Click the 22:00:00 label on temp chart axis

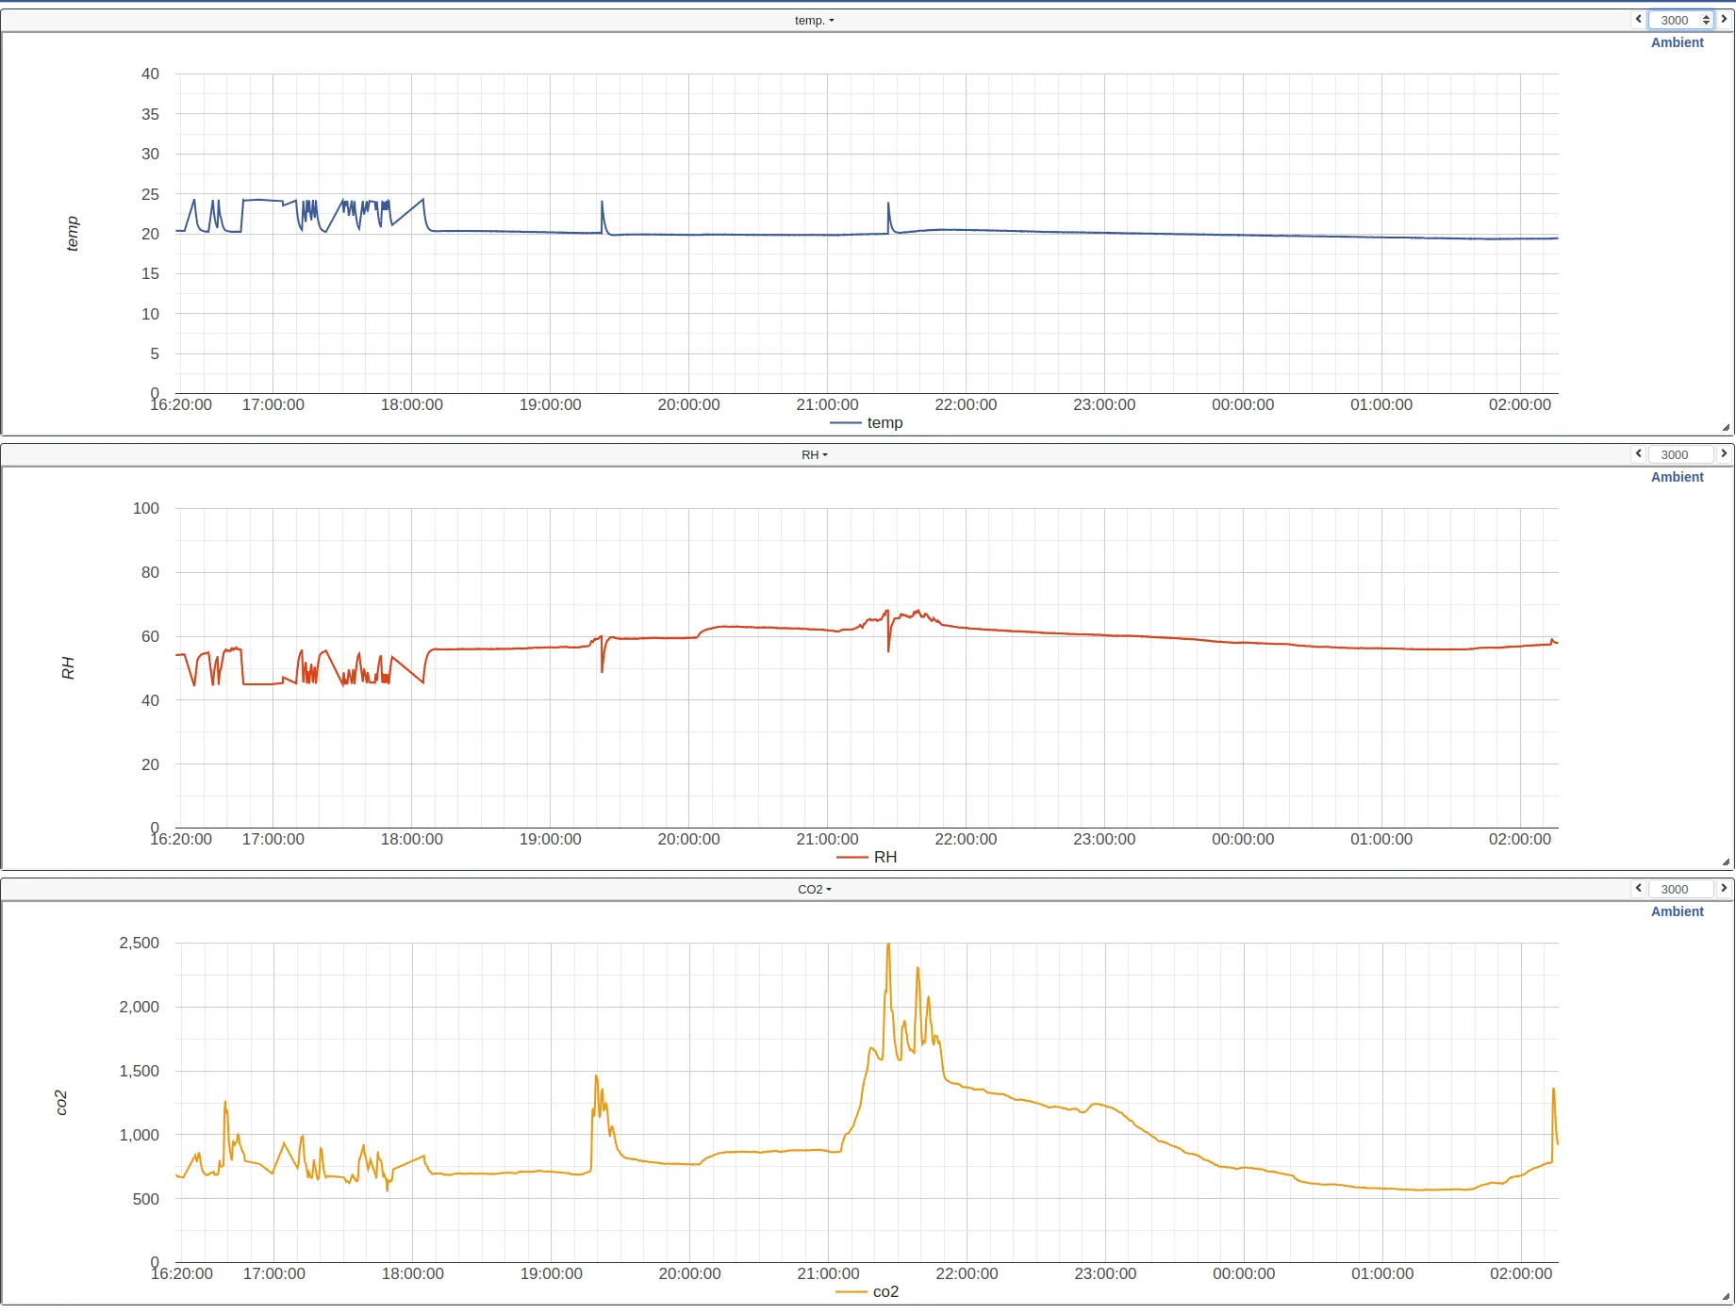[966, 404]
